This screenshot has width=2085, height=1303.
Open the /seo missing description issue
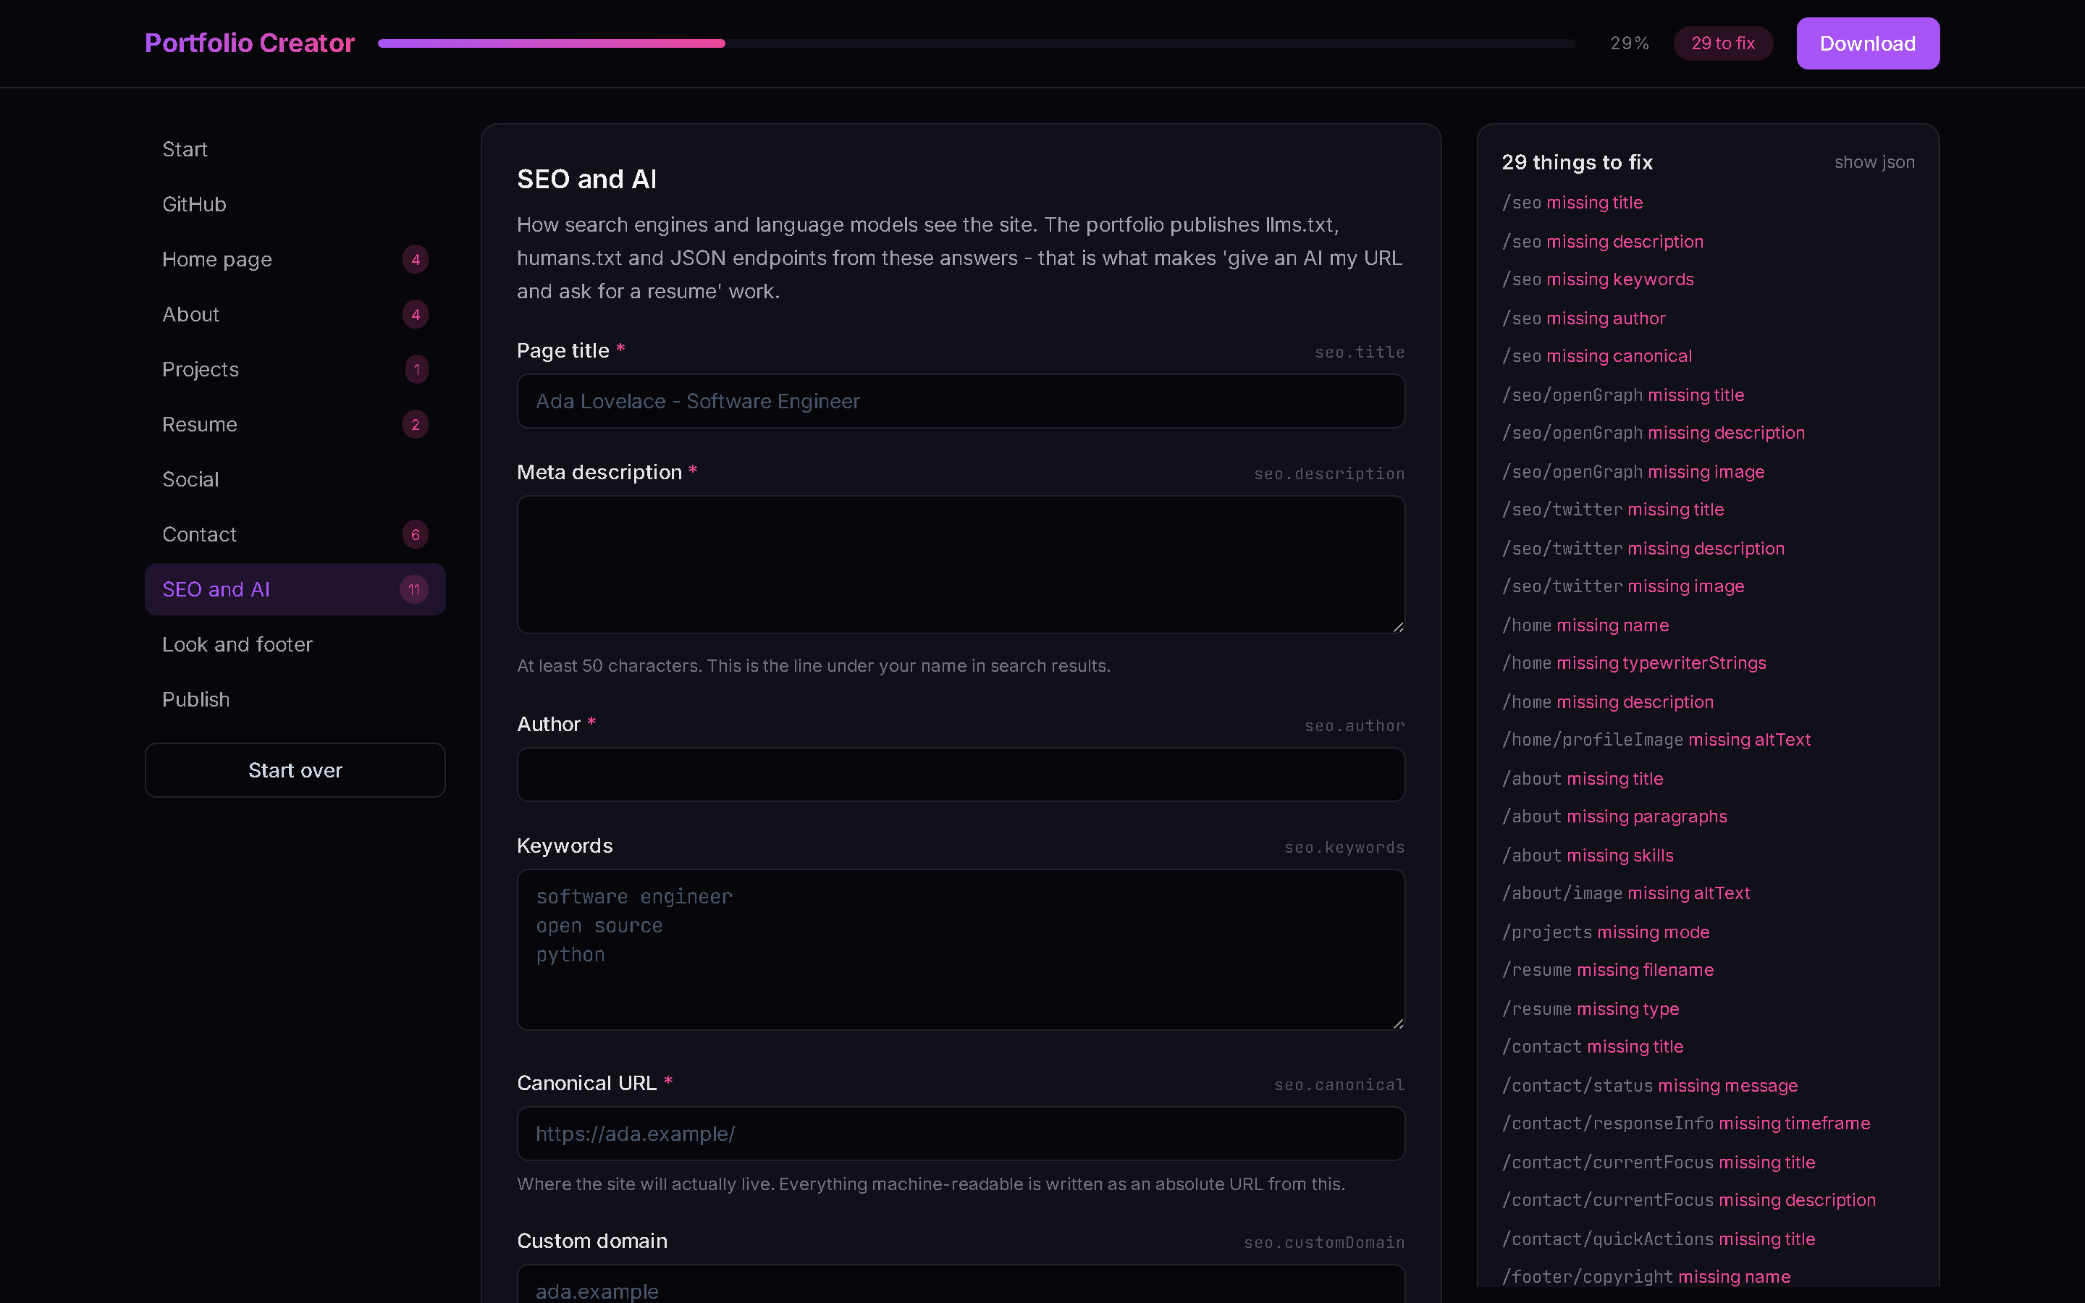pyautogui.click(x=1603, y=241)
